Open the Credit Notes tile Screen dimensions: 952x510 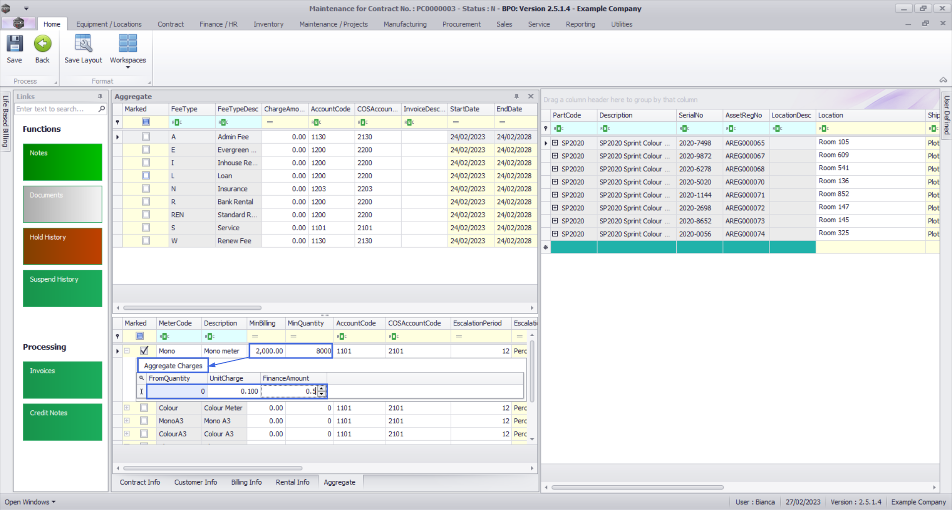pyautogui.click(x=62, y=422)
